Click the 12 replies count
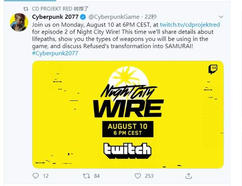The image size is (242, 186). [x=46, y=176]
